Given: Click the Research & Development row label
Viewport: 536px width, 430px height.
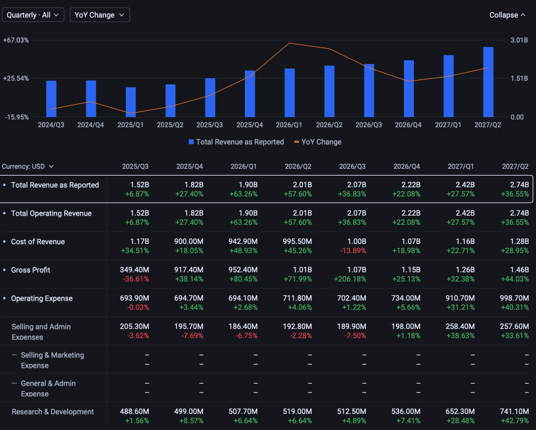Looking at the screenshot, I should (x=52, y=412).
